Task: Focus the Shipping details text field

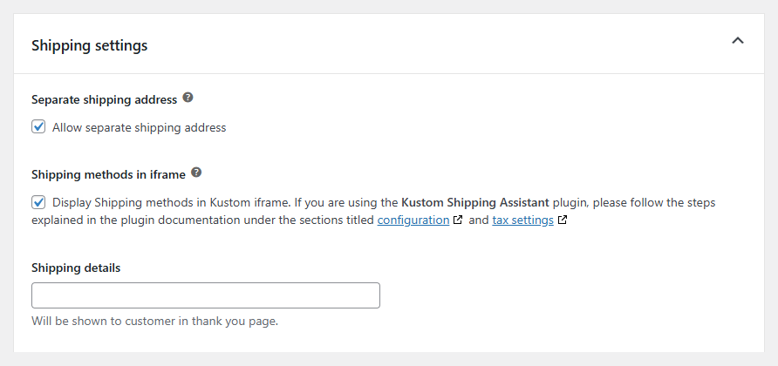Action: [x=206, y=295]
